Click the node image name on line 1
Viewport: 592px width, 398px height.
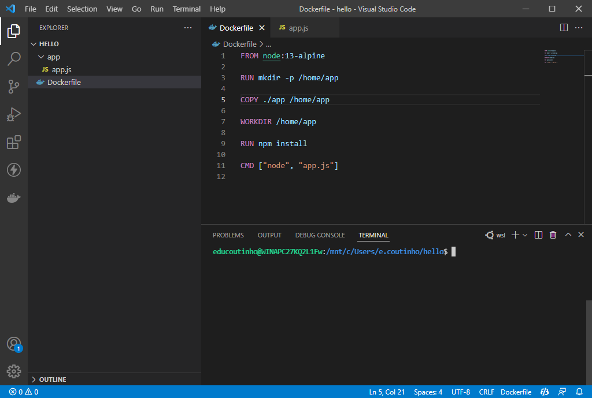[272, 56]
